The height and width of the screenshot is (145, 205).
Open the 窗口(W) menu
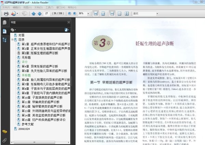[x=61, y=8]
